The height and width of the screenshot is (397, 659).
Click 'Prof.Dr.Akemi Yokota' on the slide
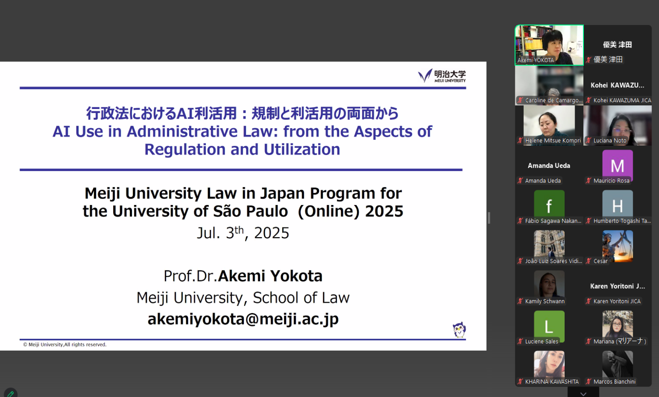(243, 276)
